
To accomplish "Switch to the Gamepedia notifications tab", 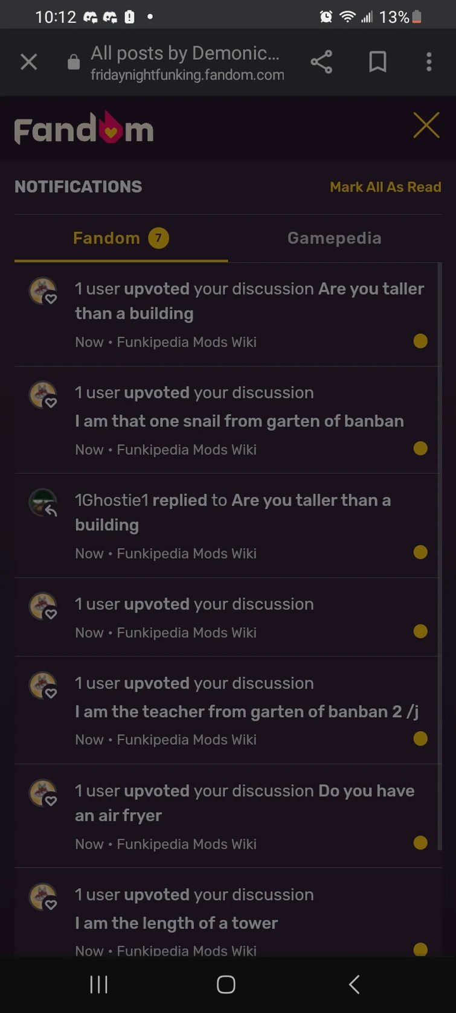I will coord(334,237).
